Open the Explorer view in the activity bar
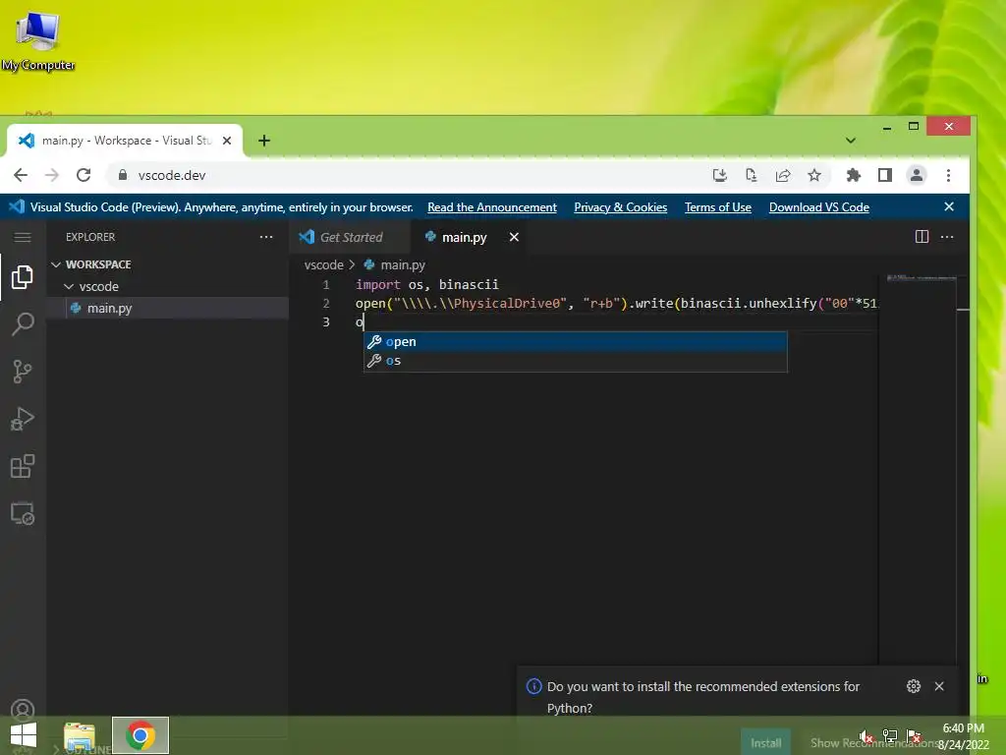The width and height of the screenshot is (1006, 755). coord(23,277)
